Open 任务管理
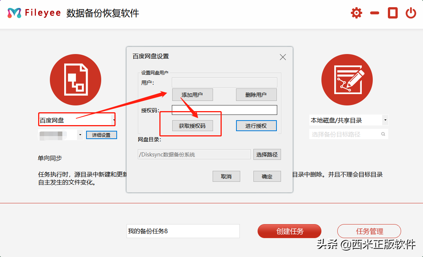Viewport: 423px width, 257px height. pyautogui.click(x=369, y=231)
